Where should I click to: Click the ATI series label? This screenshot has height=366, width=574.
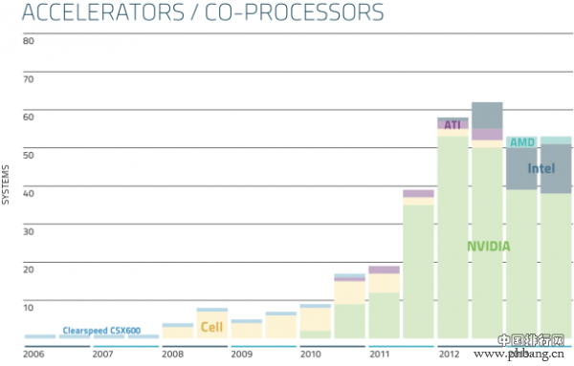pos(453,125)
